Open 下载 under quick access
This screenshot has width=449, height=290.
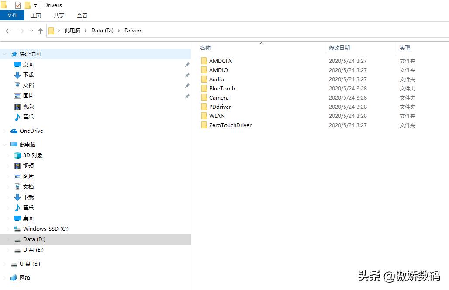28,75
